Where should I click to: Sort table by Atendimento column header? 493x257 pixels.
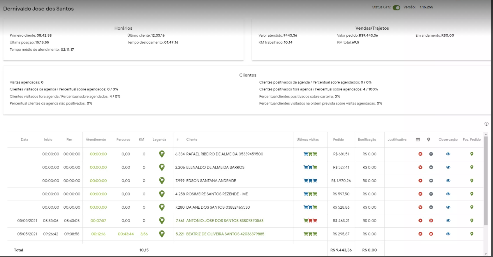96,140
